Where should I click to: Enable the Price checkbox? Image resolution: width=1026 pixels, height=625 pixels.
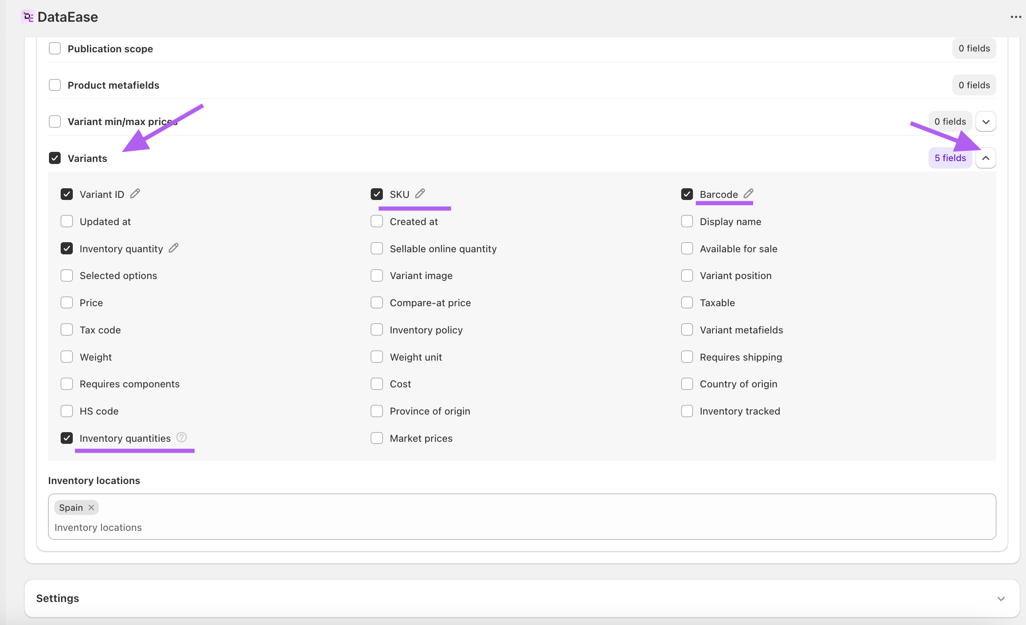click(x=67, y=302)
